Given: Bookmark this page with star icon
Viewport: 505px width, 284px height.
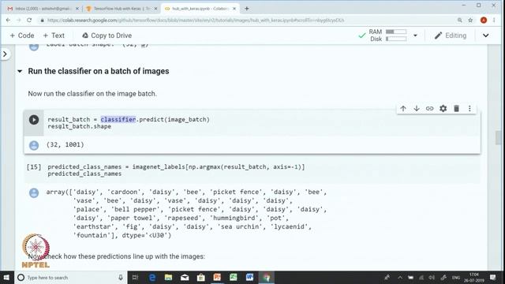Looking at the screenshot, I should (470, 20).
